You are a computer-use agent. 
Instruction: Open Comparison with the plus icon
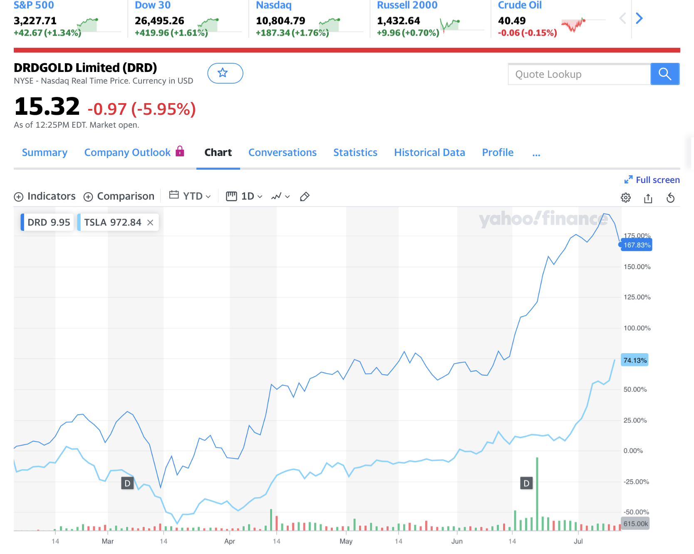[88, 197]
